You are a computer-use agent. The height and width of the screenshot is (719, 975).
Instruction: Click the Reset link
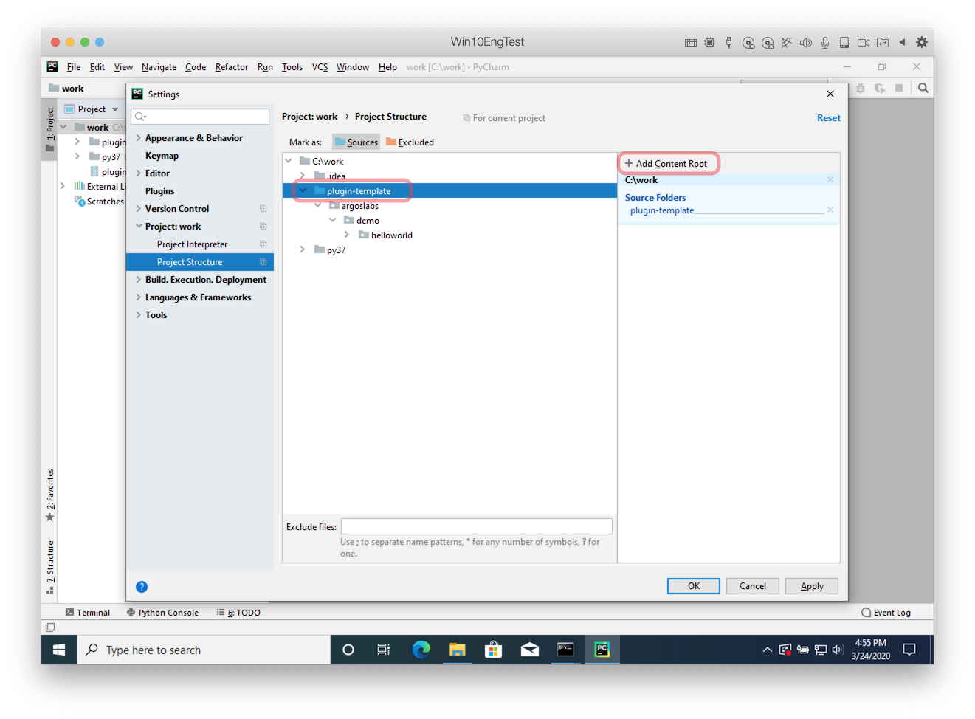[828, 118]
